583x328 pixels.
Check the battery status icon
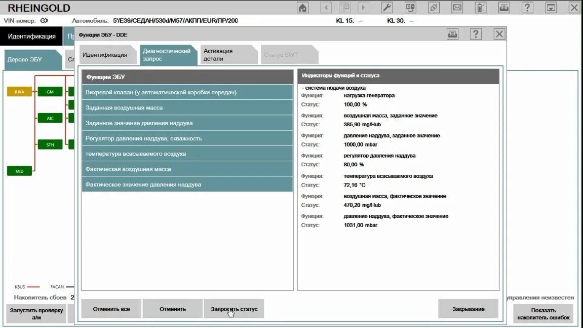click(480, 8)
